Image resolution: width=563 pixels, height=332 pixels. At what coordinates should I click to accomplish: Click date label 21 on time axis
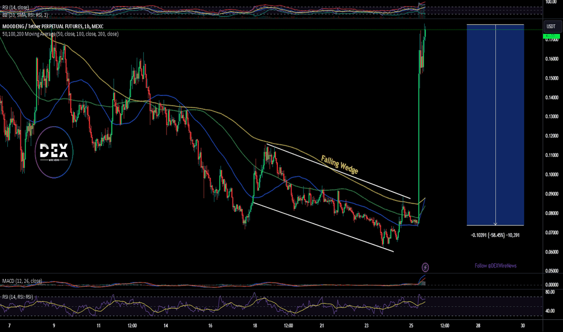coord(322,326)
